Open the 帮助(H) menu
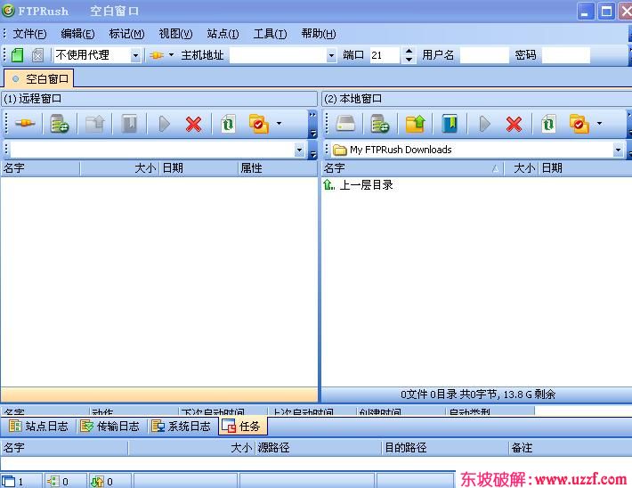Screen dimensions: 632x488 coord(318,34)
